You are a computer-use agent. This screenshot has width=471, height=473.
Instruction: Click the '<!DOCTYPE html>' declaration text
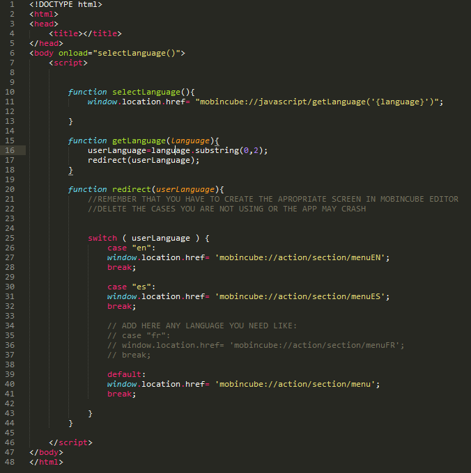coord(66,5)
